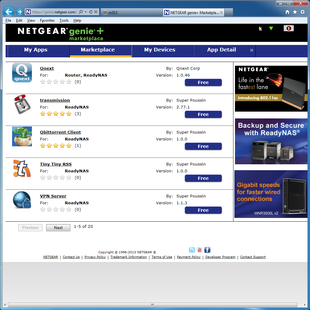Open Contact Support footer link
310x310 pixels.
pyautogui.click(x=253, y=257)
